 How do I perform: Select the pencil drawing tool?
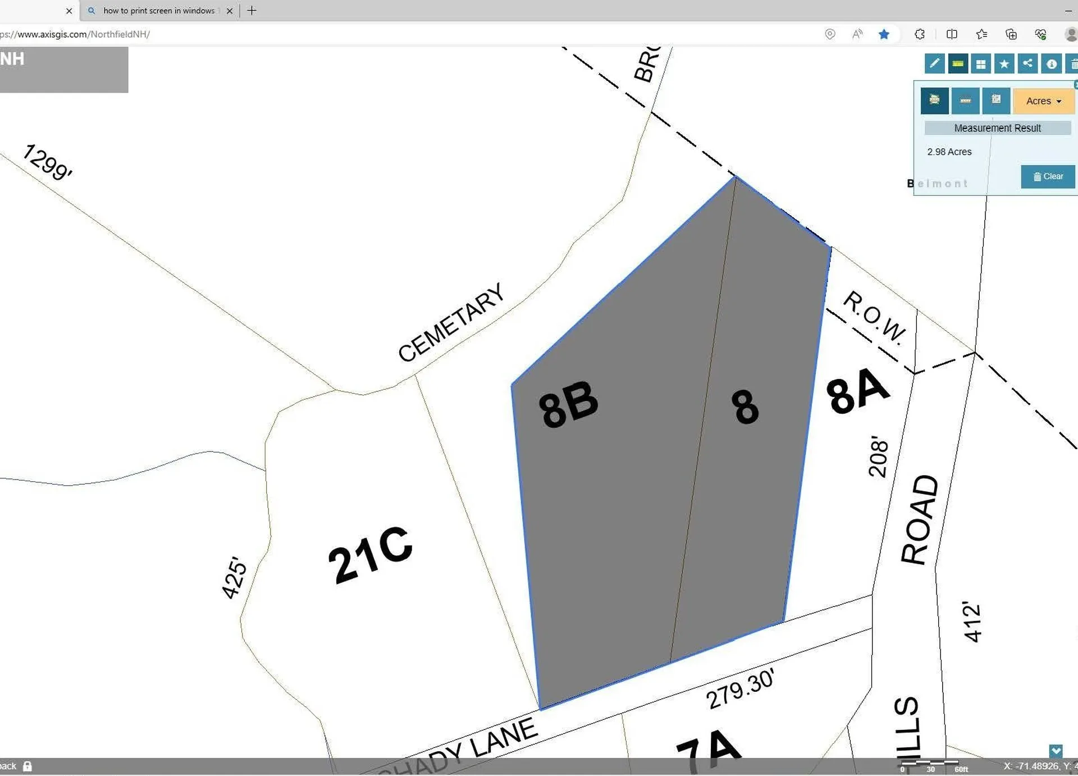934,63
